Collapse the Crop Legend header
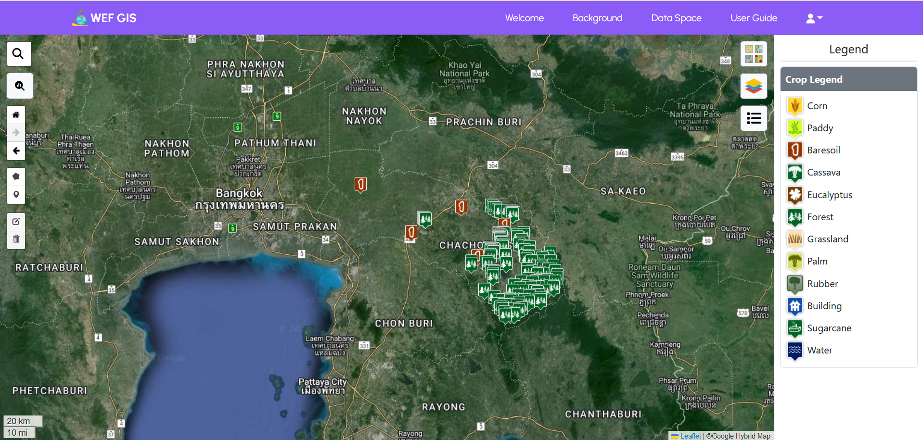The width and height of the screenshot is (923, 440). [x=848, y=79]
